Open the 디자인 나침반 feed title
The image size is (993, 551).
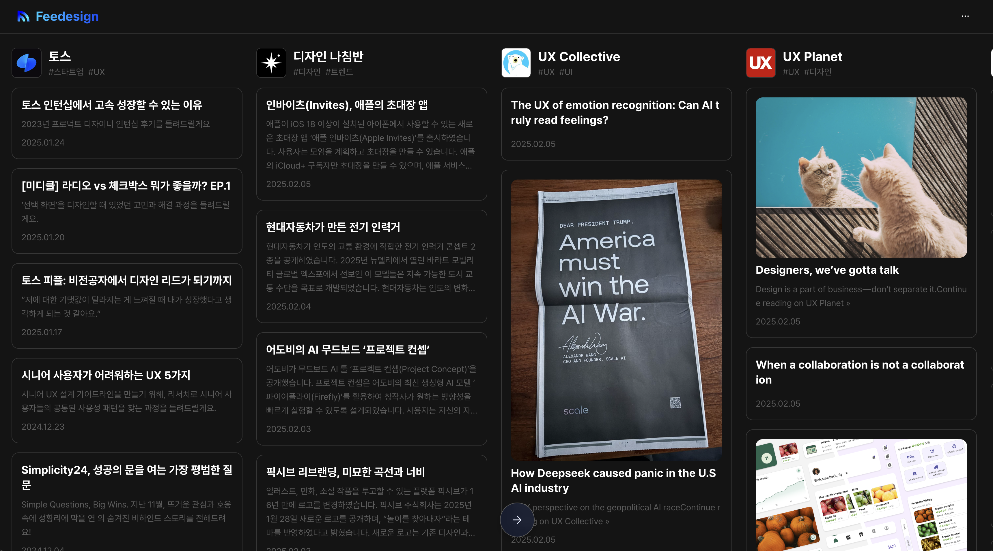(x=328, y=56)
